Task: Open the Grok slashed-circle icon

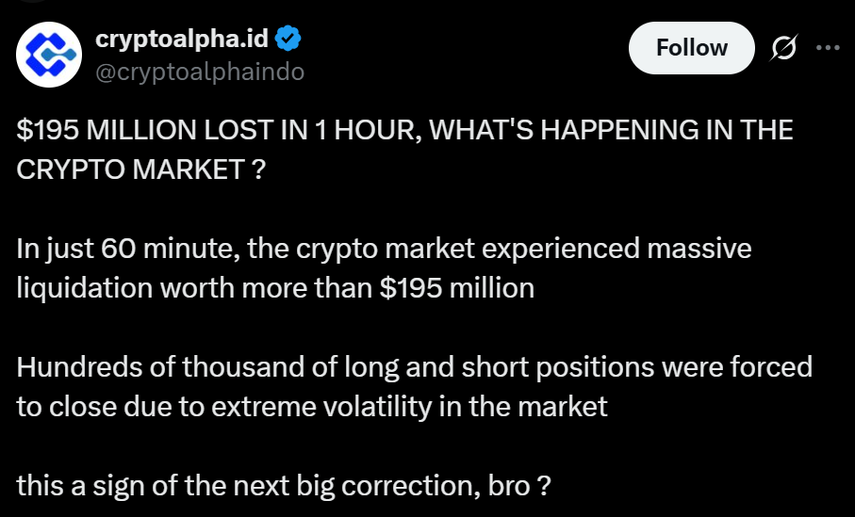Action: [x=782, y=49]
